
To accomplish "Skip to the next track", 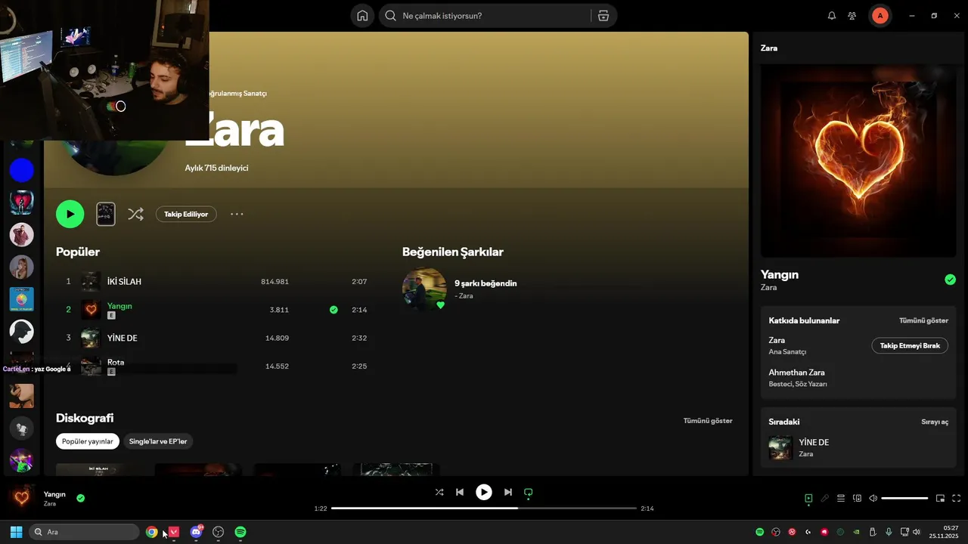I will coord(508,492).
